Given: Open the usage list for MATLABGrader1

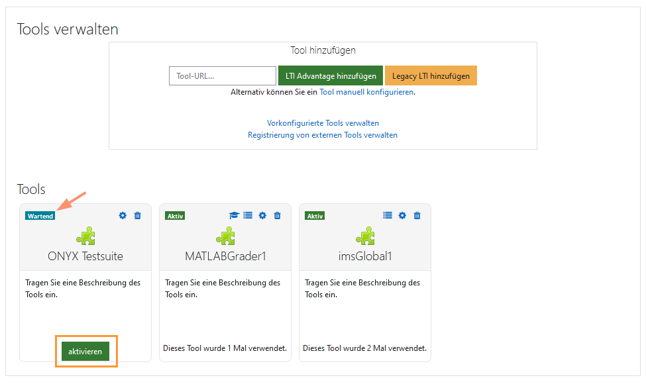Looking at the screenshot, I should tap(247, 215).
